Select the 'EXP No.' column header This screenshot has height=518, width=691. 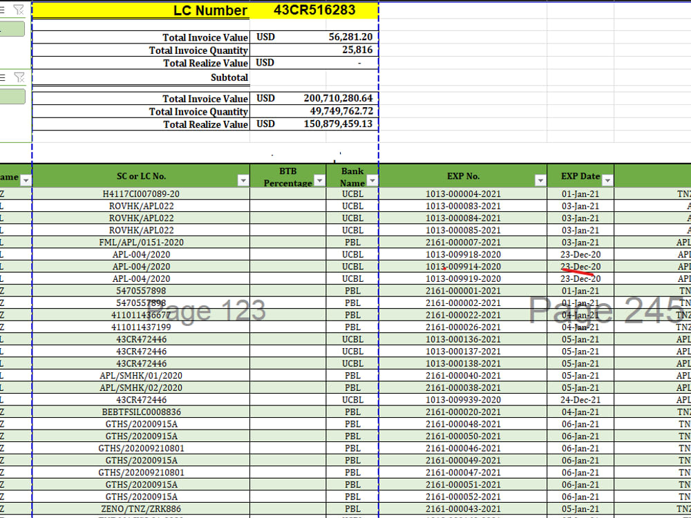[x=463, y=175]
